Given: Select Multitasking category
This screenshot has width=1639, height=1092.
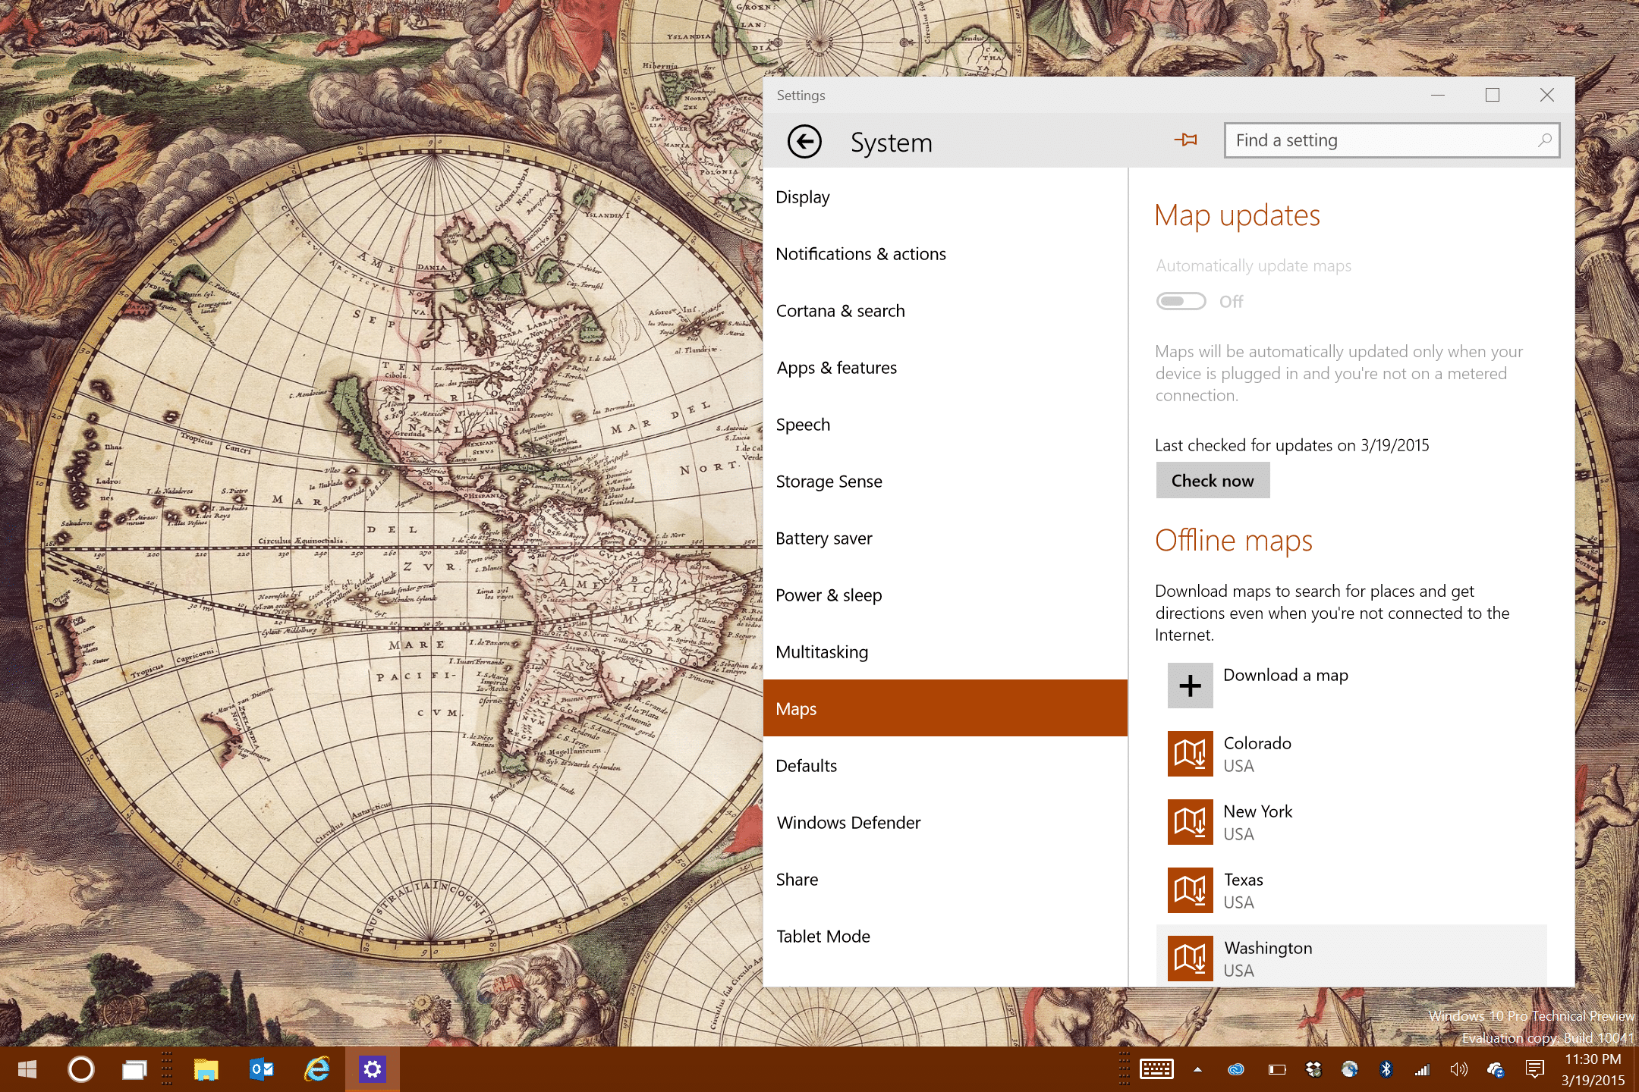Looking at the screenshot, I should point(945,652).
